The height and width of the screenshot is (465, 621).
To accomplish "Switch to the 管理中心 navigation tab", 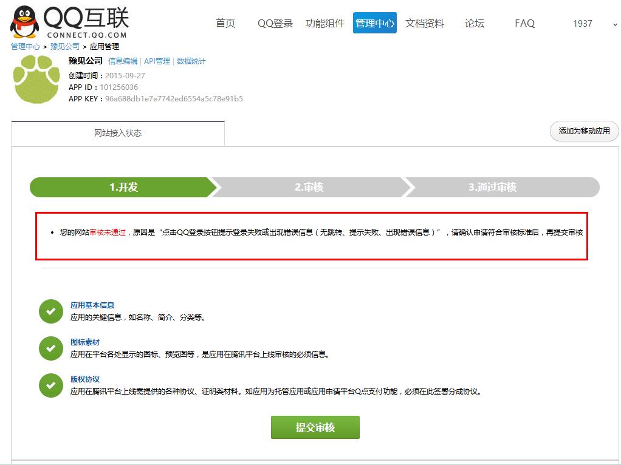I will click(374, 23).
